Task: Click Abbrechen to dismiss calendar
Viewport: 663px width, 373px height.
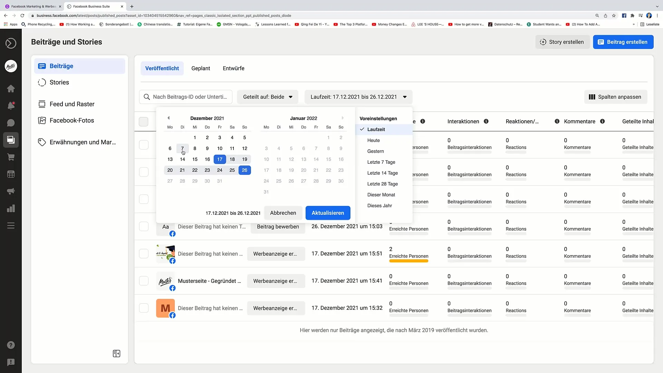Action: click(x=283, y=213)
